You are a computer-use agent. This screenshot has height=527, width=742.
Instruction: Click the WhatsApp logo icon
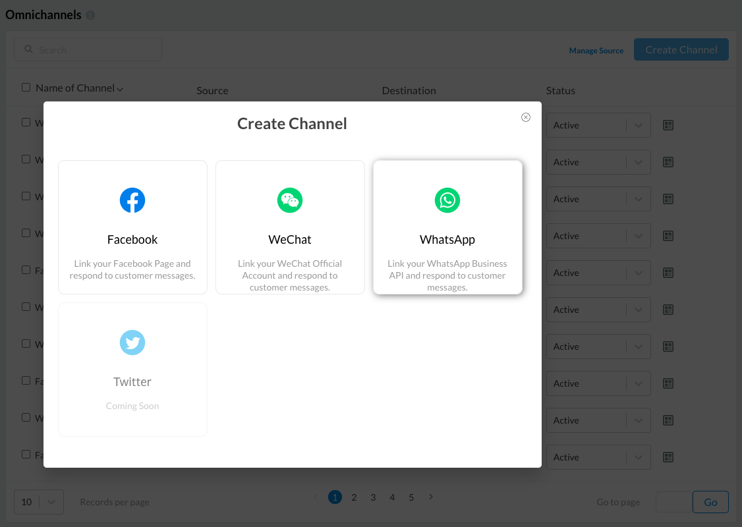coord(447,200)
